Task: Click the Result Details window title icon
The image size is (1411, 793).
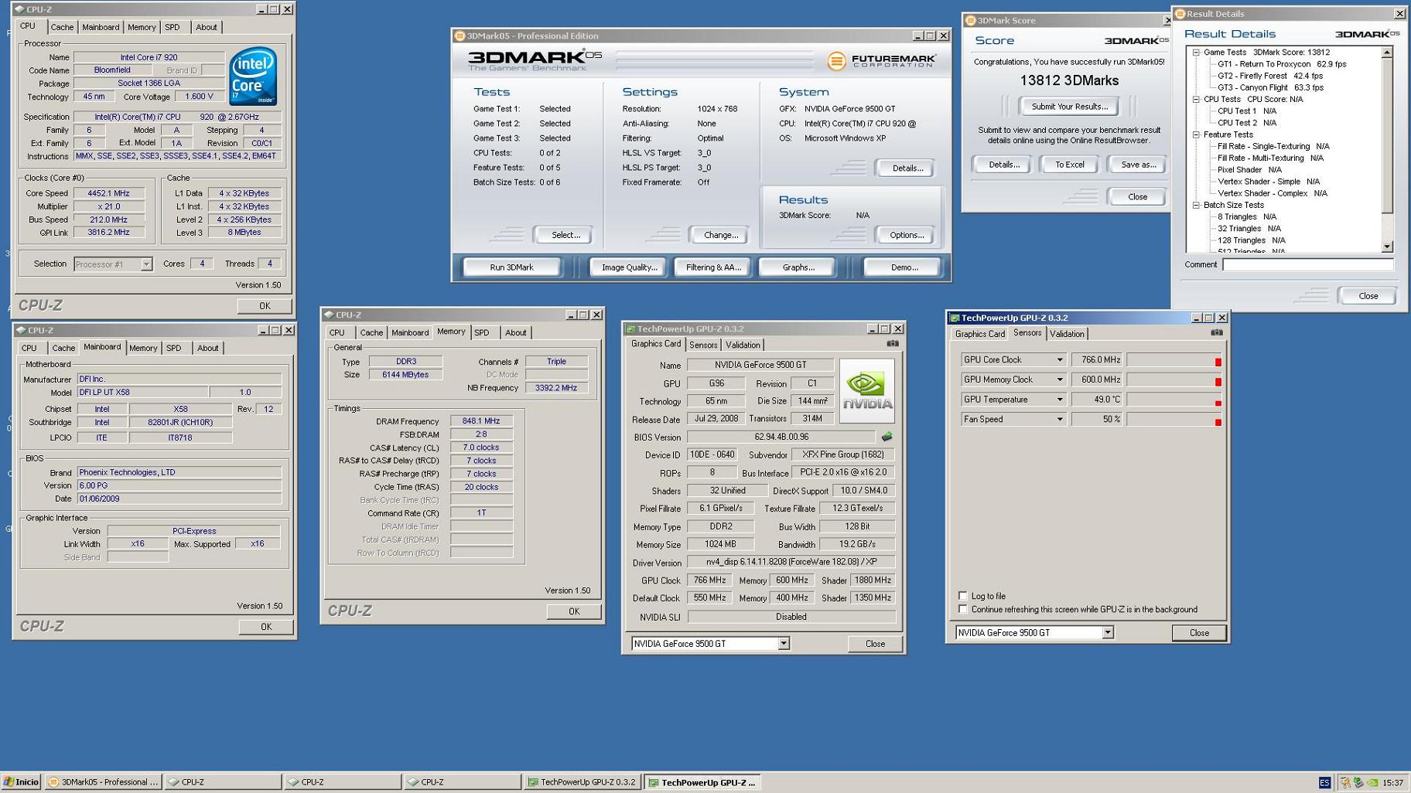Action: [1180, 14]
